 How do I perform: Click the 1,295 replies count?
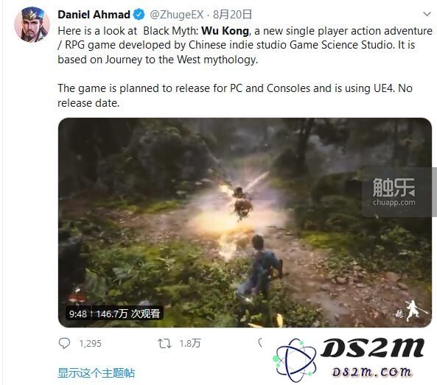(90, 344)
